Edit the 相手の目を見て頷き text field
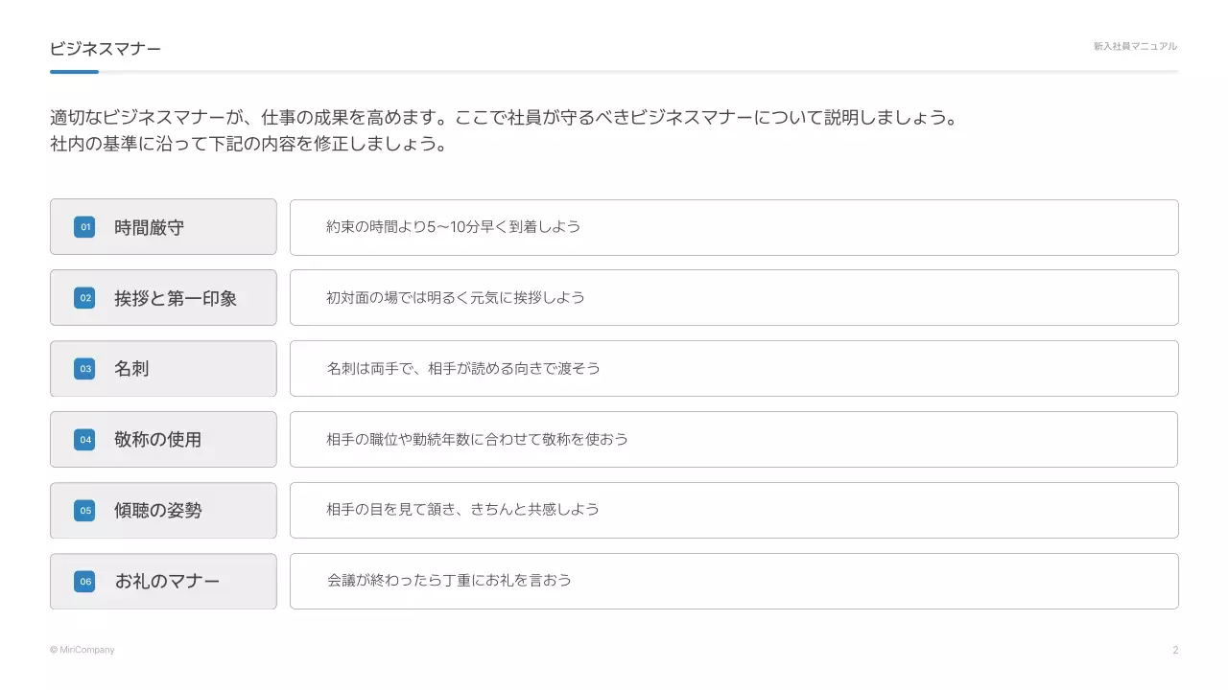Screen dimensions: 1228x690 pyautogui.click(x=734, y=511)
